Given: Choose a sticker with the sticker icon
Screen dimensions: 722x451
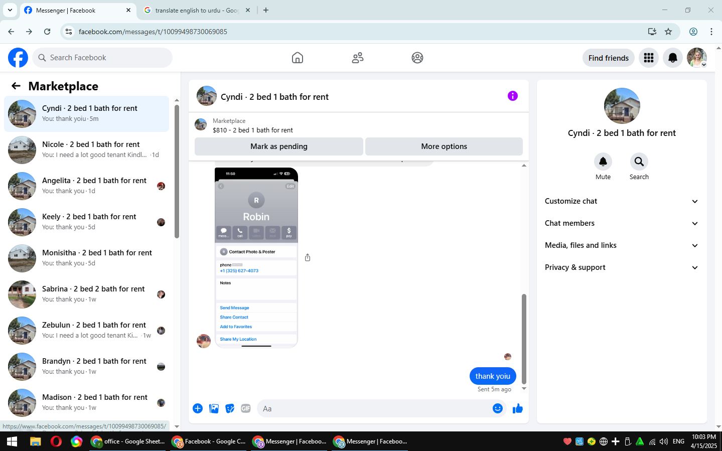Looking at the screenshot, I should tap(230, 408).
